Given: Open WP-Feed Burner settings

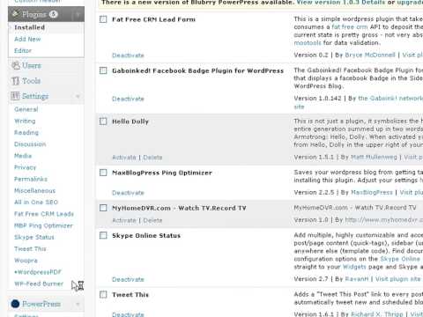Looking at the screenshot, I should click(x=39, y=284).
